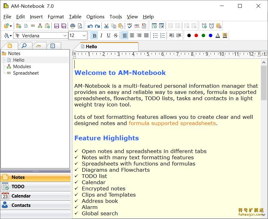
Task: Add a new alarm
Action: coord(204,26)
